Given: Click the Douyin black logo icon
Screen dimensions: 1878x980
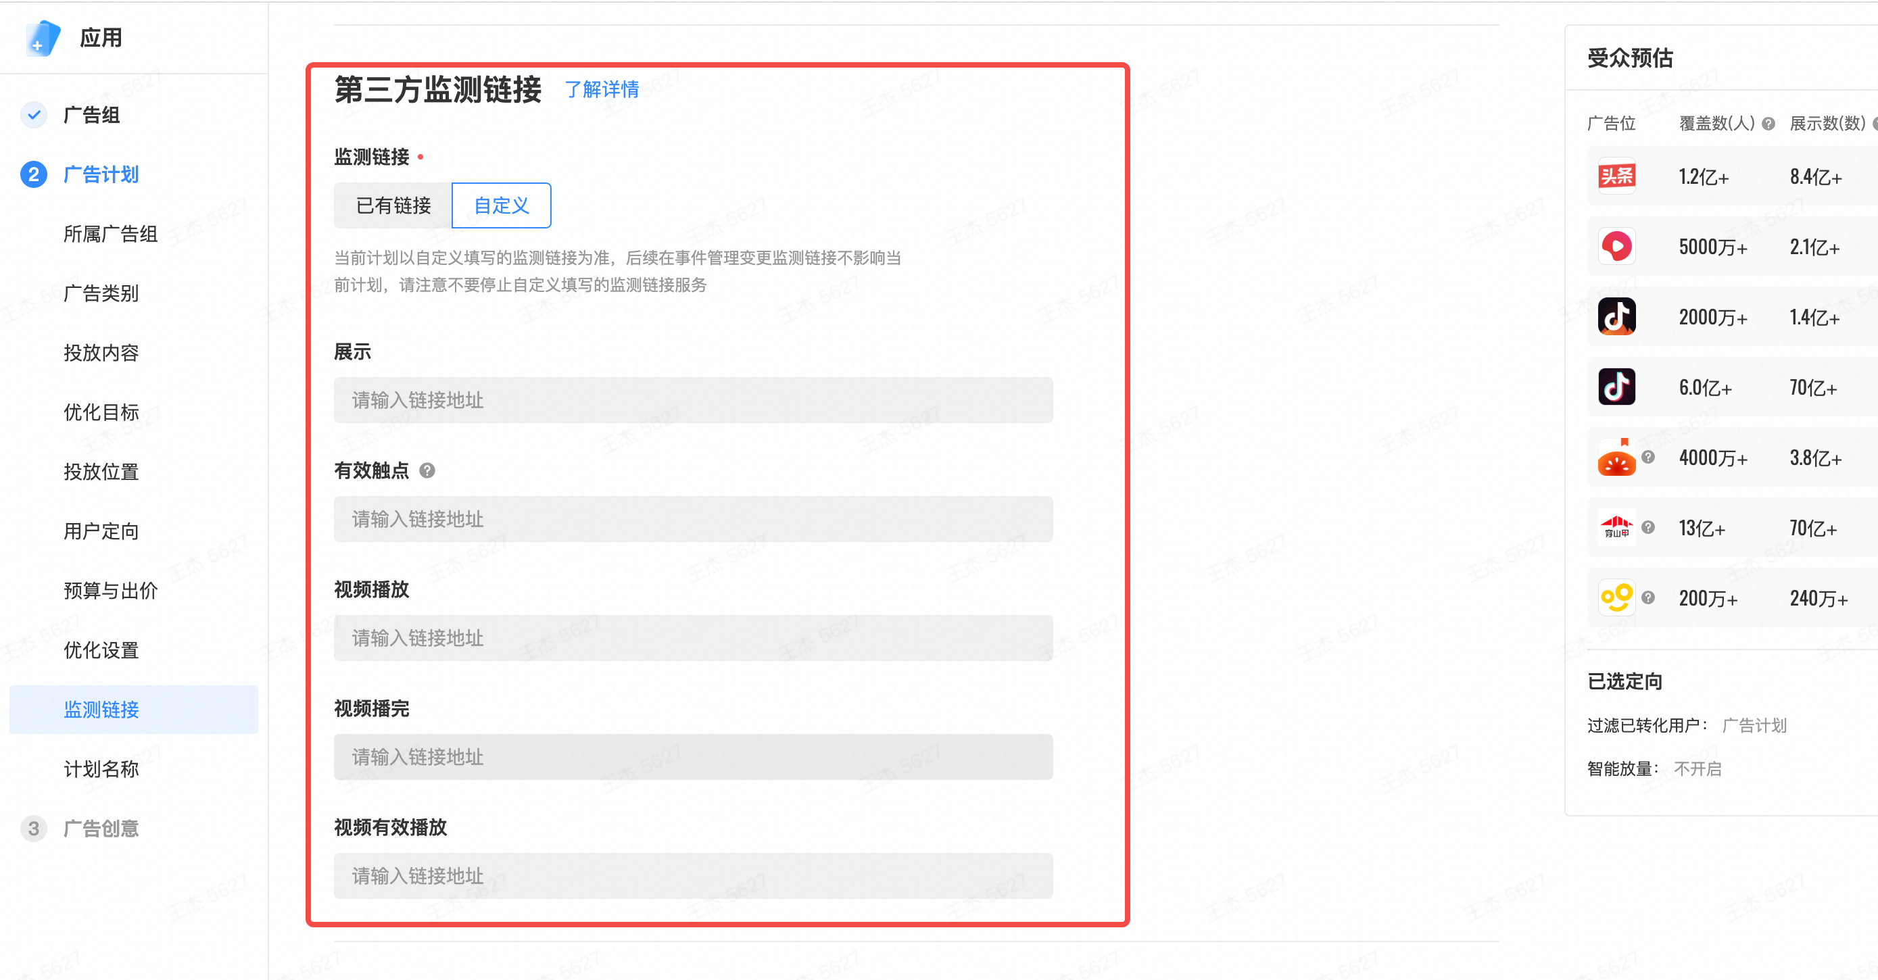Looking at the screenshot, I should pyautogui.click(x=1616, y=386).
